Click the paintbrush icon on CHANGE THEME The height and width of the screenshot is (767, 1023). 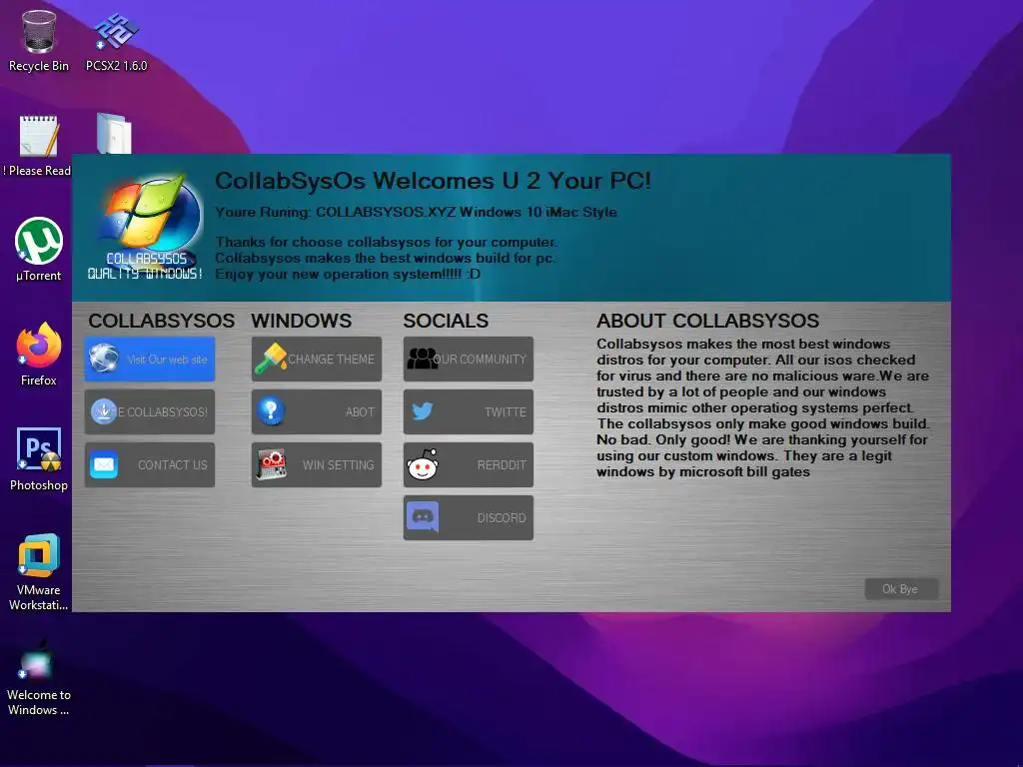click(271, 359)
